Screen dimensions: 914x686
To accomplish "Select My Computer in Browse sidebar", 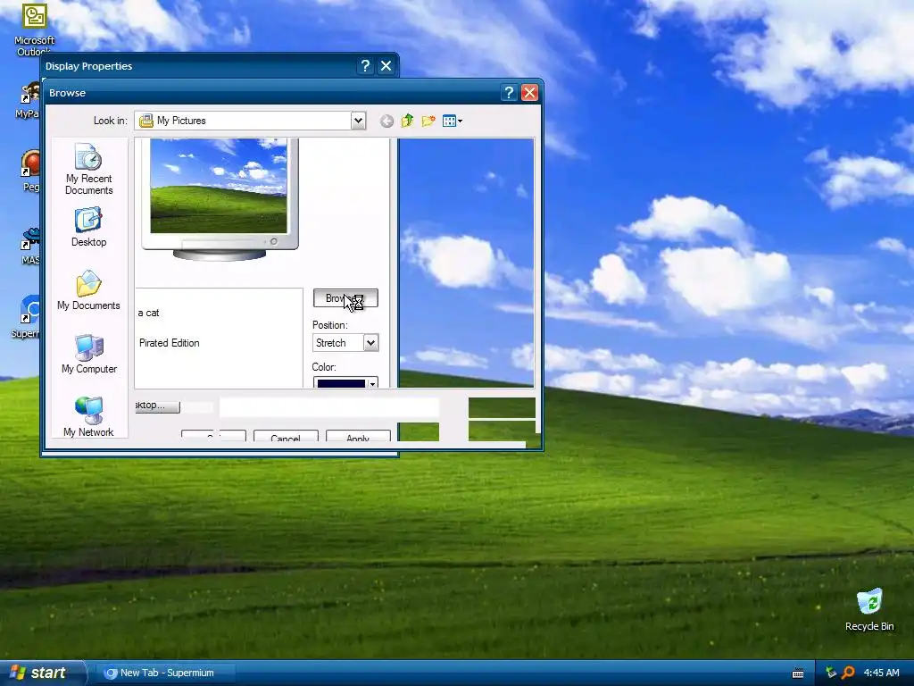I will click(x=88, y=354).
